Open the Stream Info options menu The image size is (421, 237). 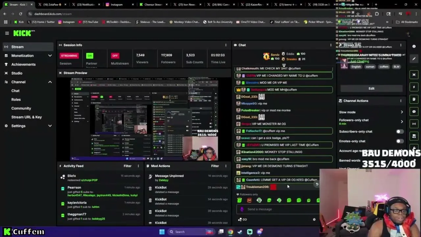(x=401, y=45)
